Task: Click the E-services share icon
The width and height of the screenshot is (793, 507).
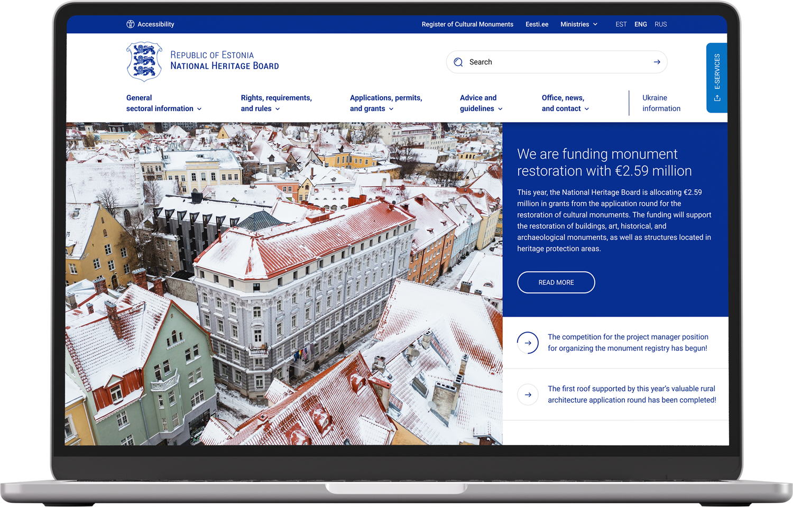Action: click(x=717, y=98)
